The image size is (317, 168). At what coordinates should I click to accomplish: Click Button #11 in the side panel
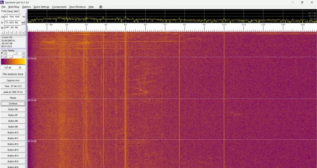[13, 138]
